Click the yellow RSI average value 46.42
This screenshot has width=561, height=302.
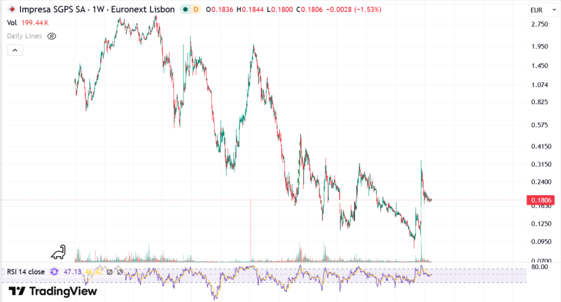click(x=94, y=272)
